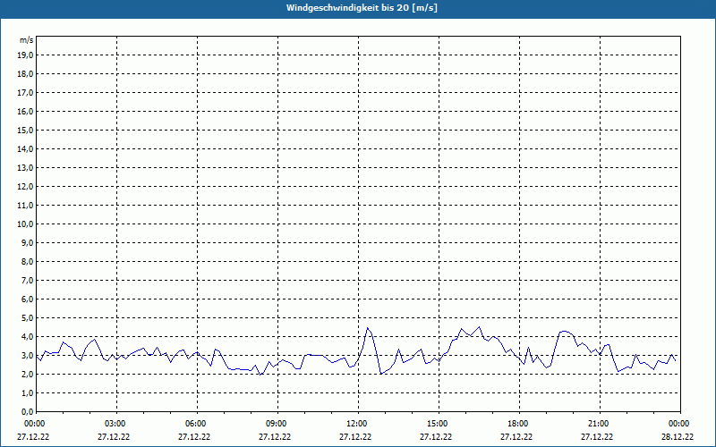Click the 28.12.22 date label
The height and width of the screenshot is (447, 716).
pos(678,437)
